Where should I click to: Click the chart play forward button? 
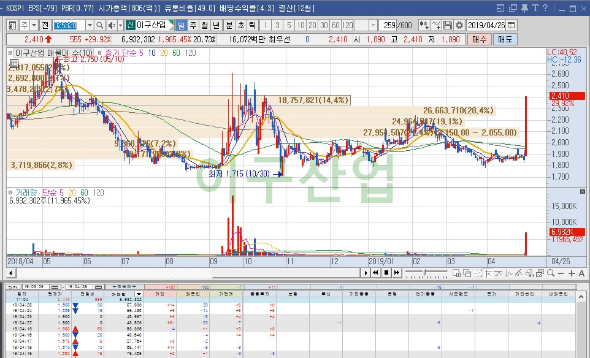pos(366,273)
